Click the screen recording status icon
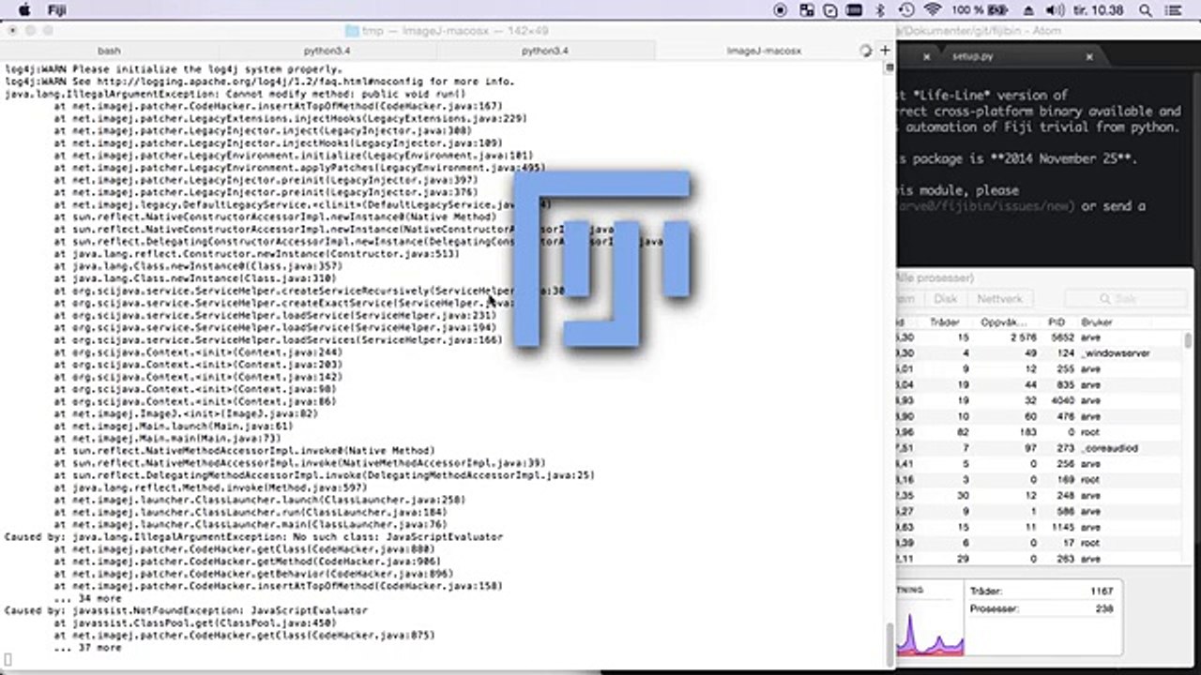This screenshot has height=675, width=1201. [x=781, y=10]
